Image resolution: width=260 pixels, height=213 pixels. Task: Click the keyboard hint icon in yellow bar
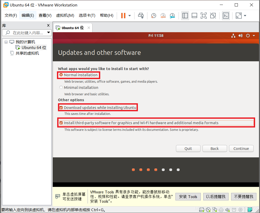pos(57,197)
